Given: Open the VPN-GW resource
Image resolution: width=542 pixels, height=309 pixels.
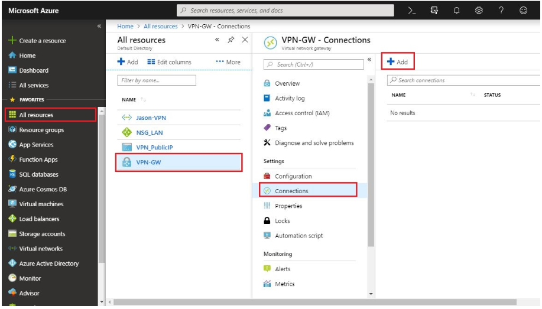Looking at the screenshot, I should pyautogui.click(x=150, y=162).
